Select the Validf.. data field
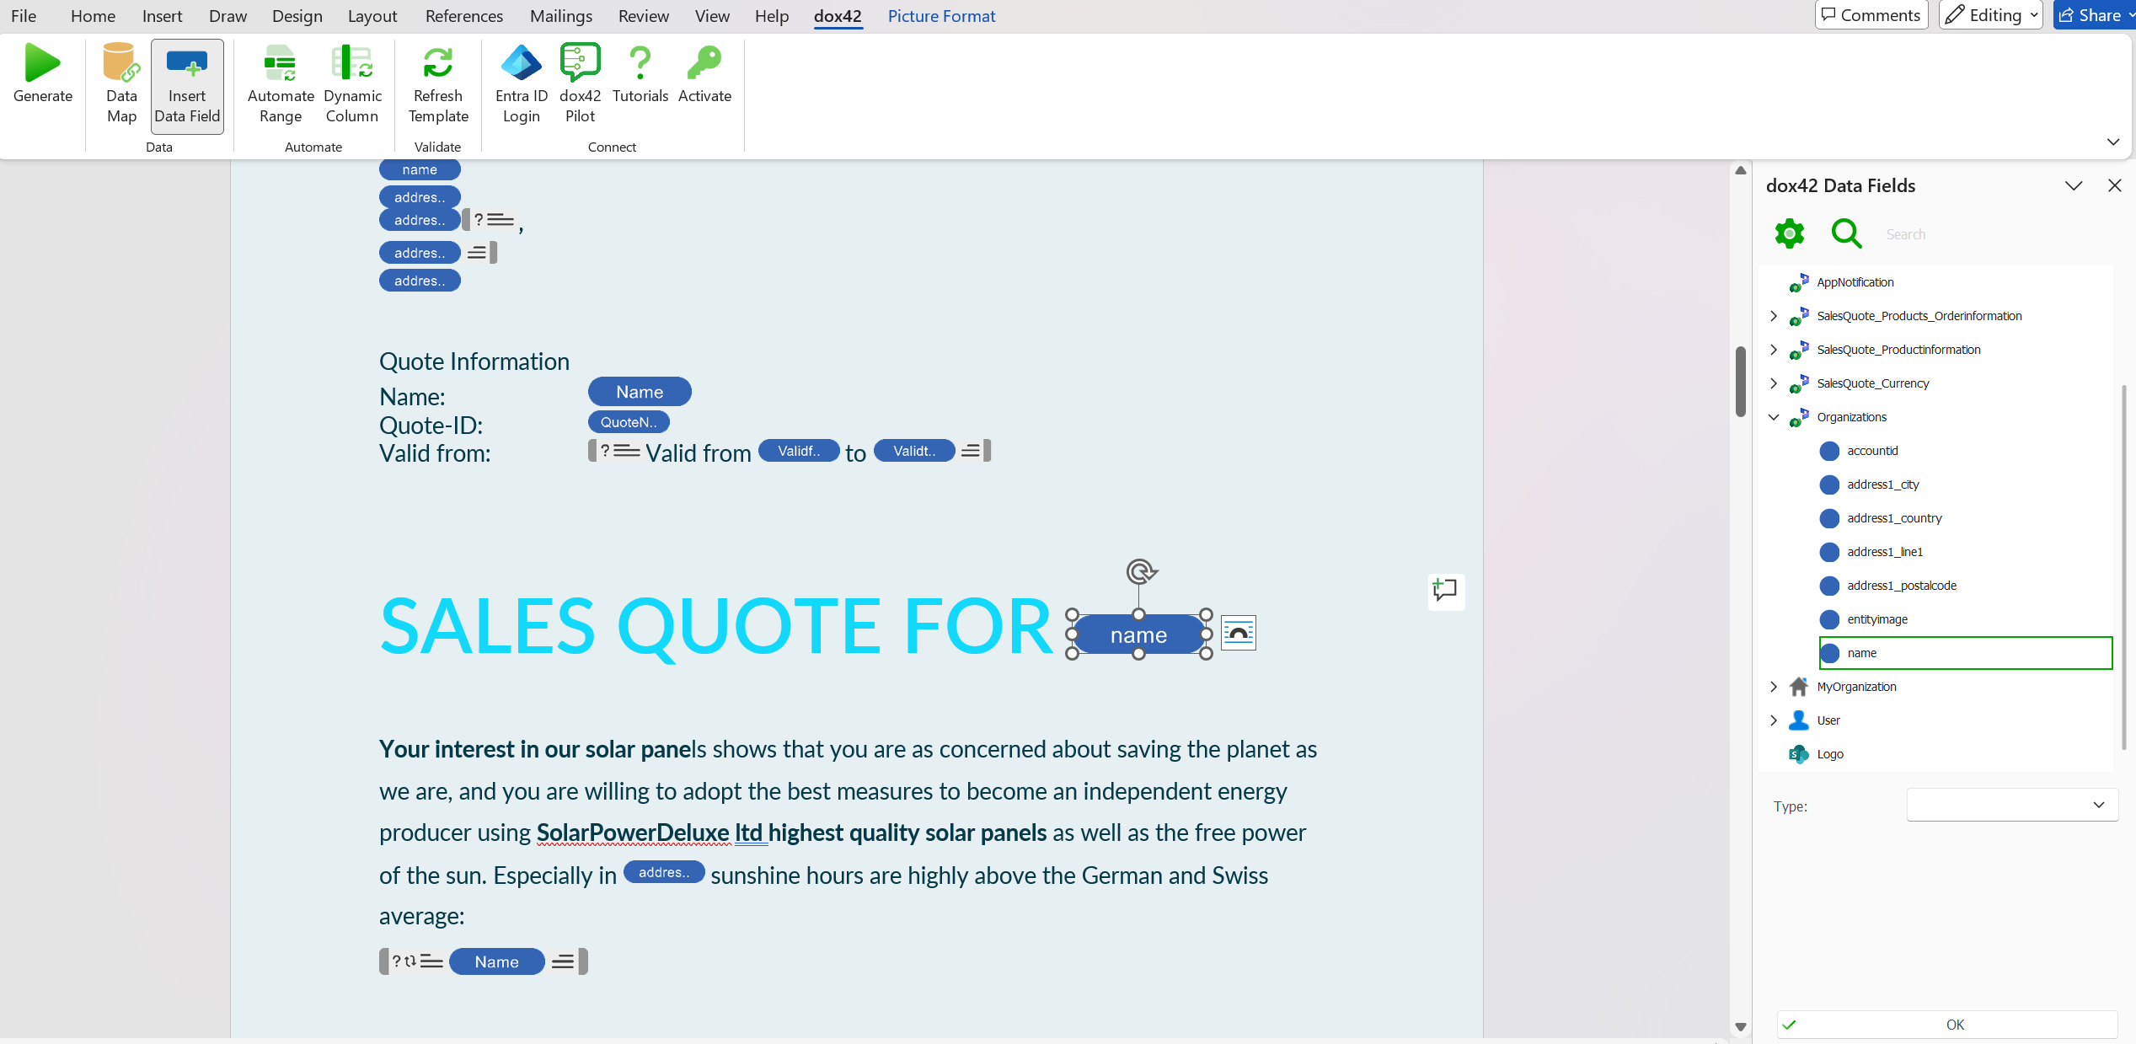The width and height of the screenshot is (2136, 1044). tap(799, 451)
